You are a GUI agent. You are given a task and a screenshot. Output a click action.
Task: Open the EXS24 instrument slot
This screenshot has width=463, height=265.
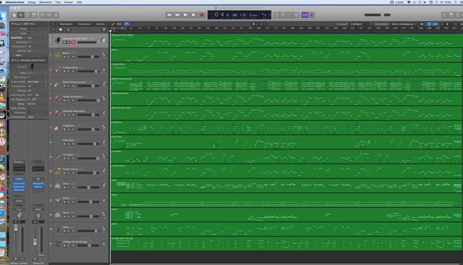[x=19, y=179]
